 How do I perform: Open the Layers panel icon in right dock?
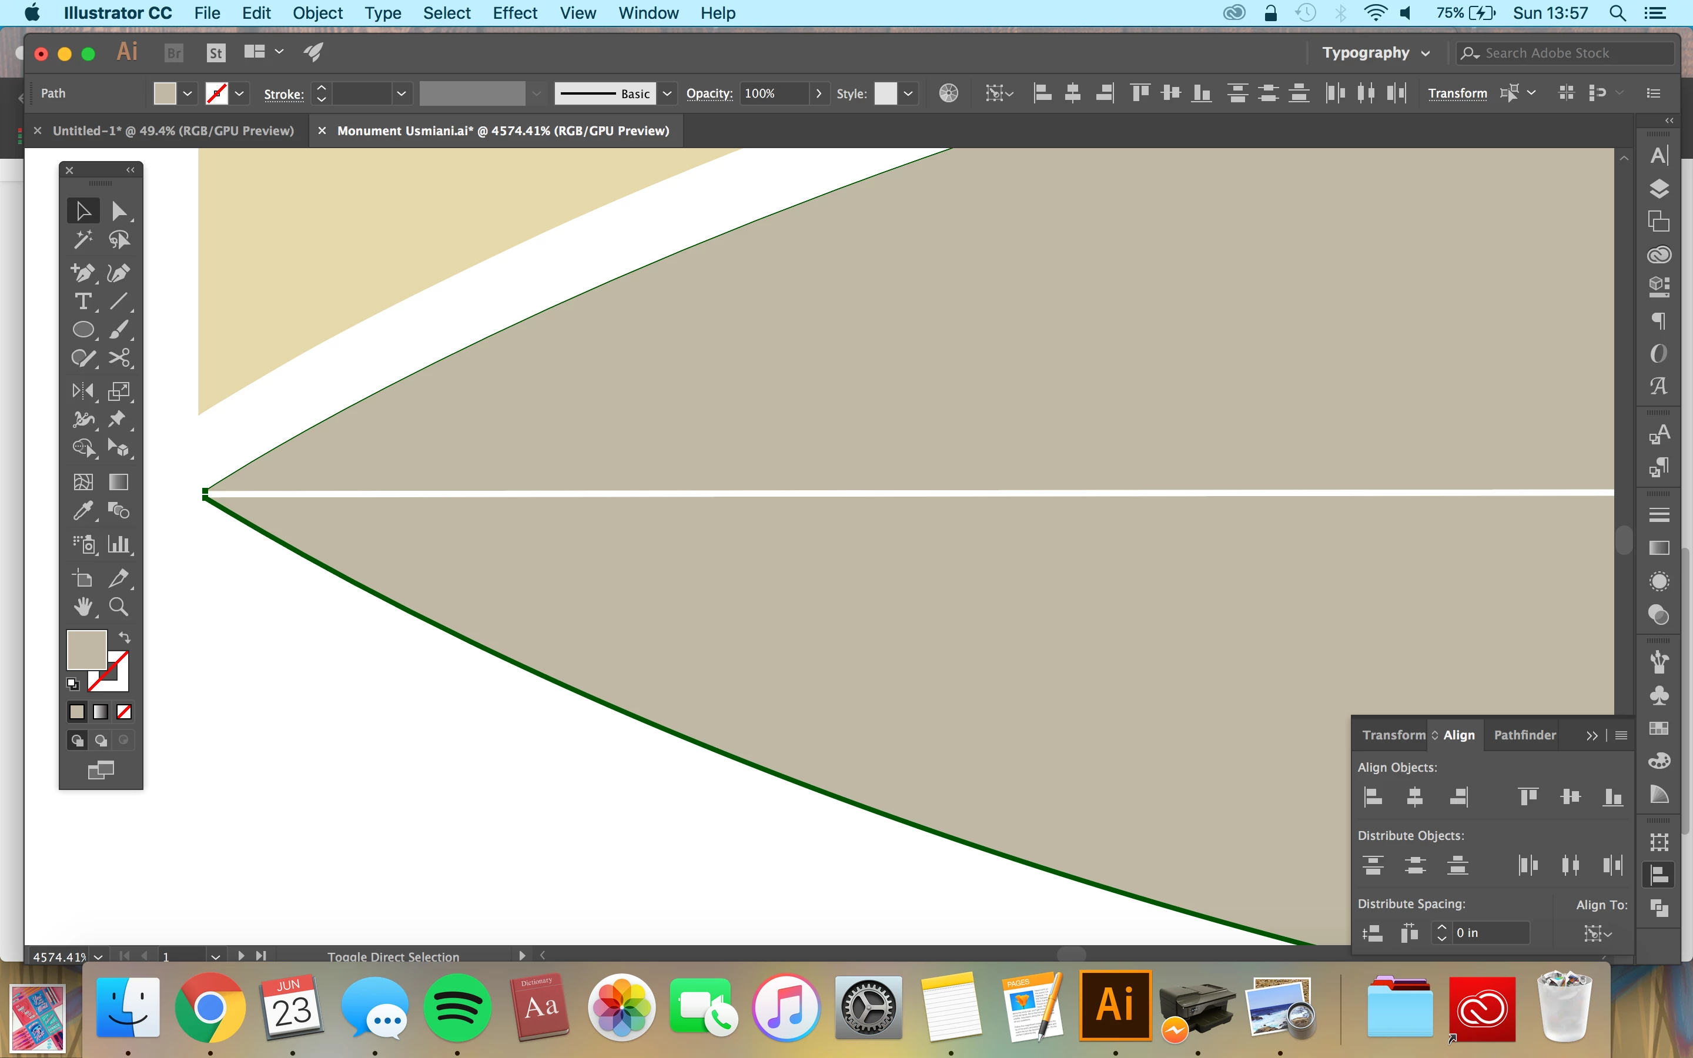tap(1659, 189)
